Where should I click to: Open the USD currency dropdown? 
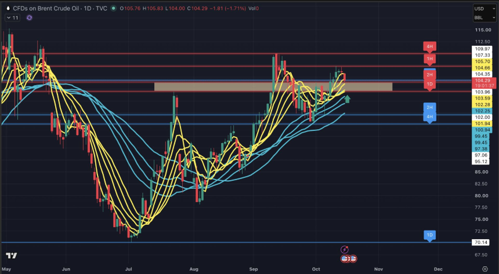[x=484, y=9]
